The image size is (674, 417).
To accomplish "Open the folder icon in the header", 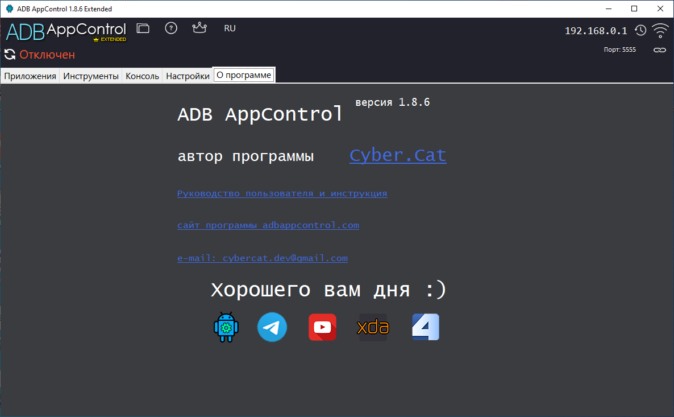I will click(x=143, y=28).
